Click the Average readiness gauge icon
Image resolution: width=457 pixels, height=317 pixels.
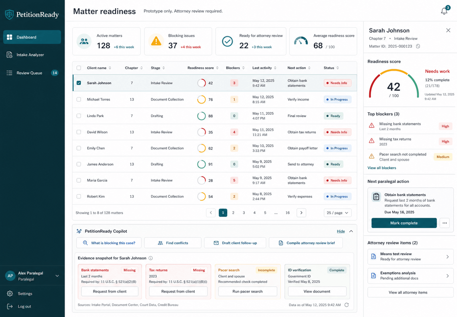(301, 41)
